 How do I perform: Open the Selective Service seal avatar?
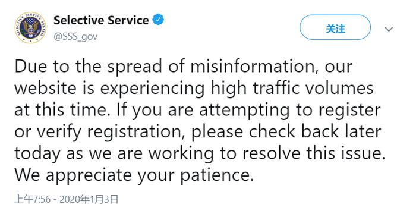click(x=30, y=27)
